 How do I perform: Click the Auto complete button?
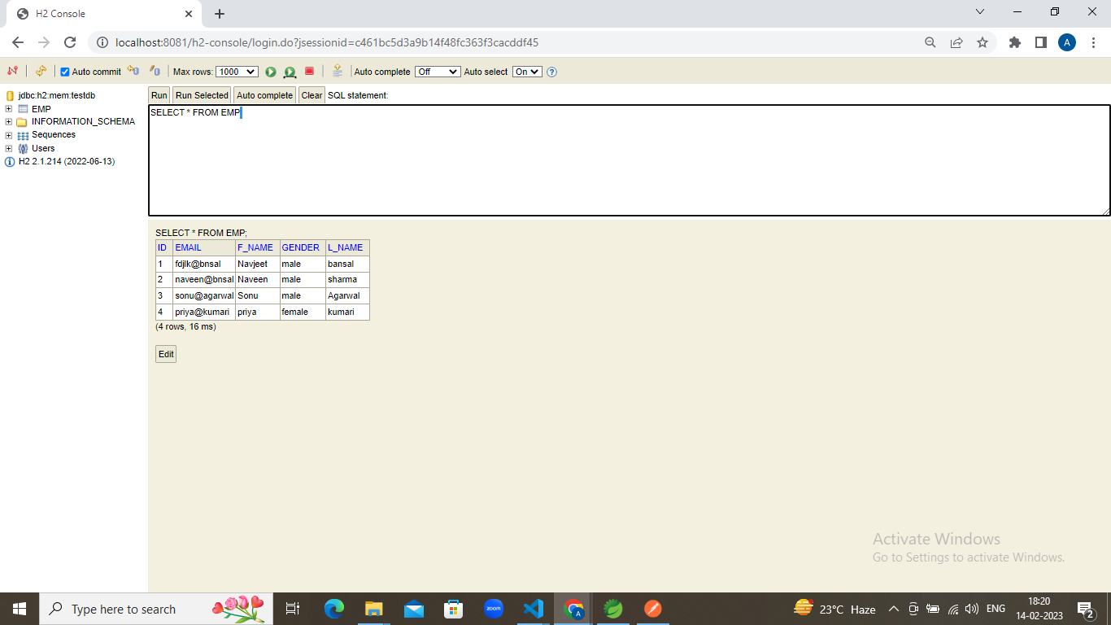265,95
